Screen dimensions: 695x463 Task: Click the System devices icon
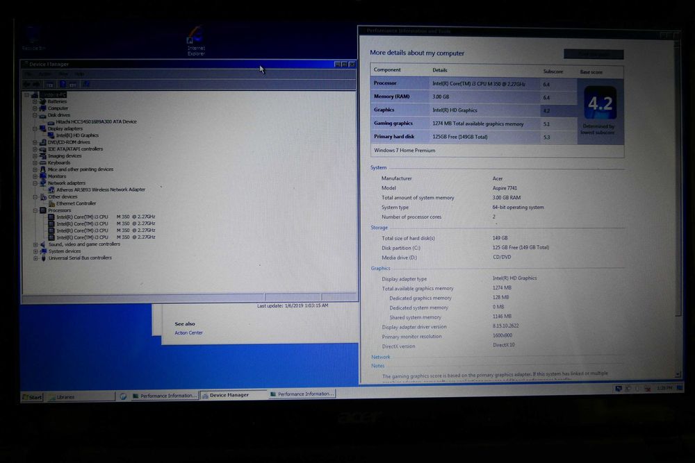click(x=43, y=251)
